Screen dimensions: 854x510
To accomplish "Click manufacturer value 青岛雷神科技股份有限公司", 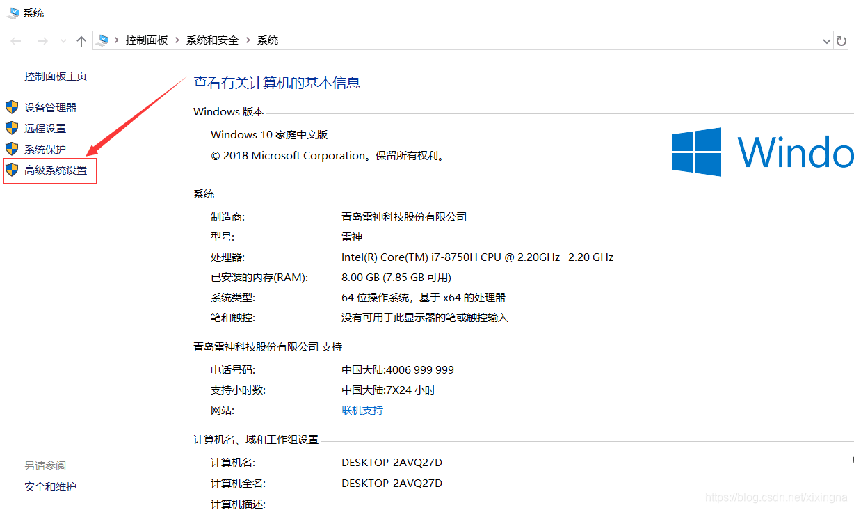I will (x=404, y=216).
